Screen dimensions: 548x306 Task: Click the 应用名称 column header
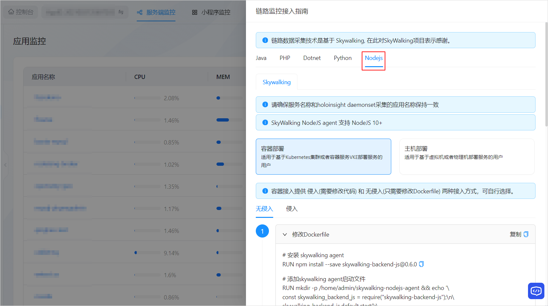[x=43, y=77]
